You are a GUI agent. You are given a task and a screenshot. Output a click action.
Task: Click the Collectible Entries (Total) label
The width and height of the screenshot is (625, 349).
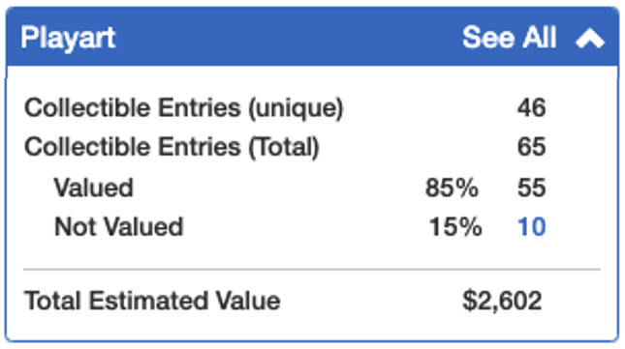click(172, 147)
